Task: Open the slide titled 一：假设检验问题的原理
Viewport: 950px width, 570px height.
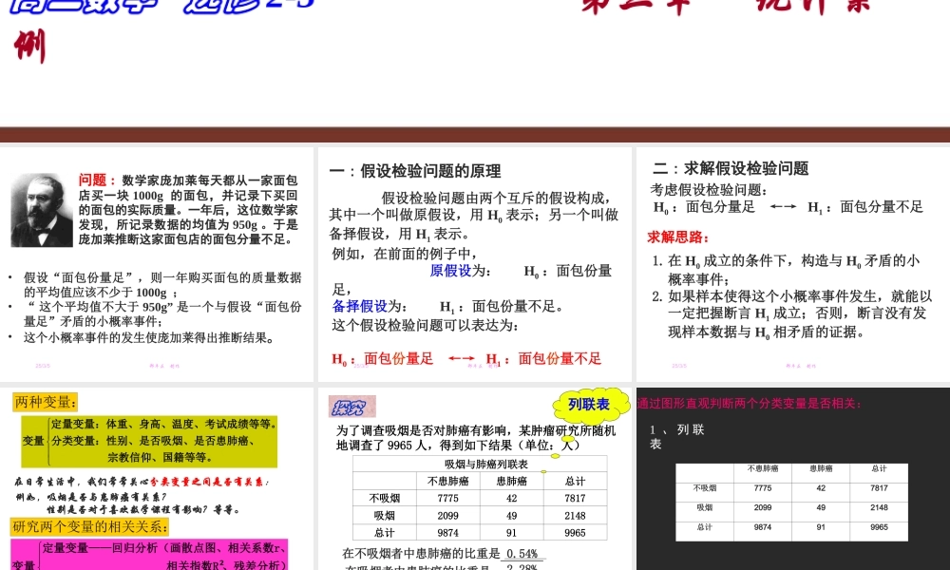Action: [474, 264]
